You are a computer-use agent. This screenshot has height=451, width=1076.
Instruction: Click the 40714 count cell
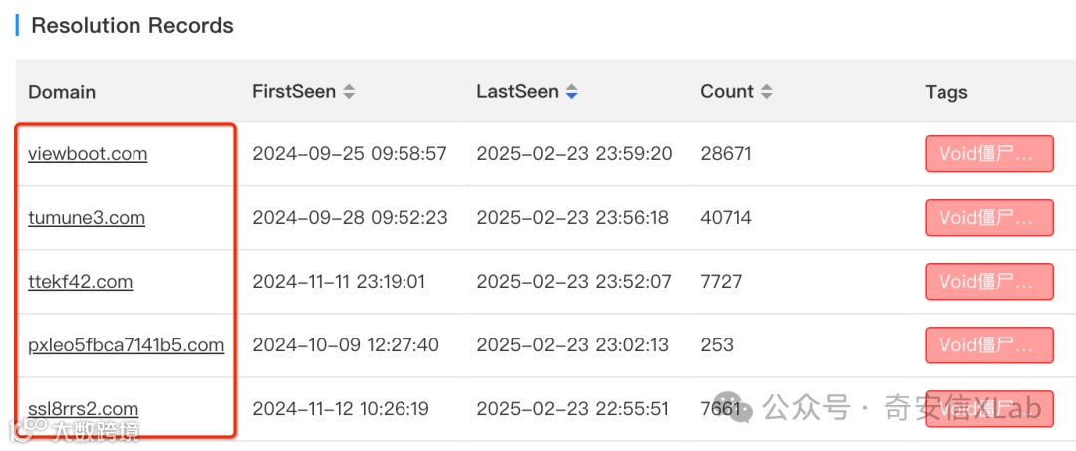point(726,218)
